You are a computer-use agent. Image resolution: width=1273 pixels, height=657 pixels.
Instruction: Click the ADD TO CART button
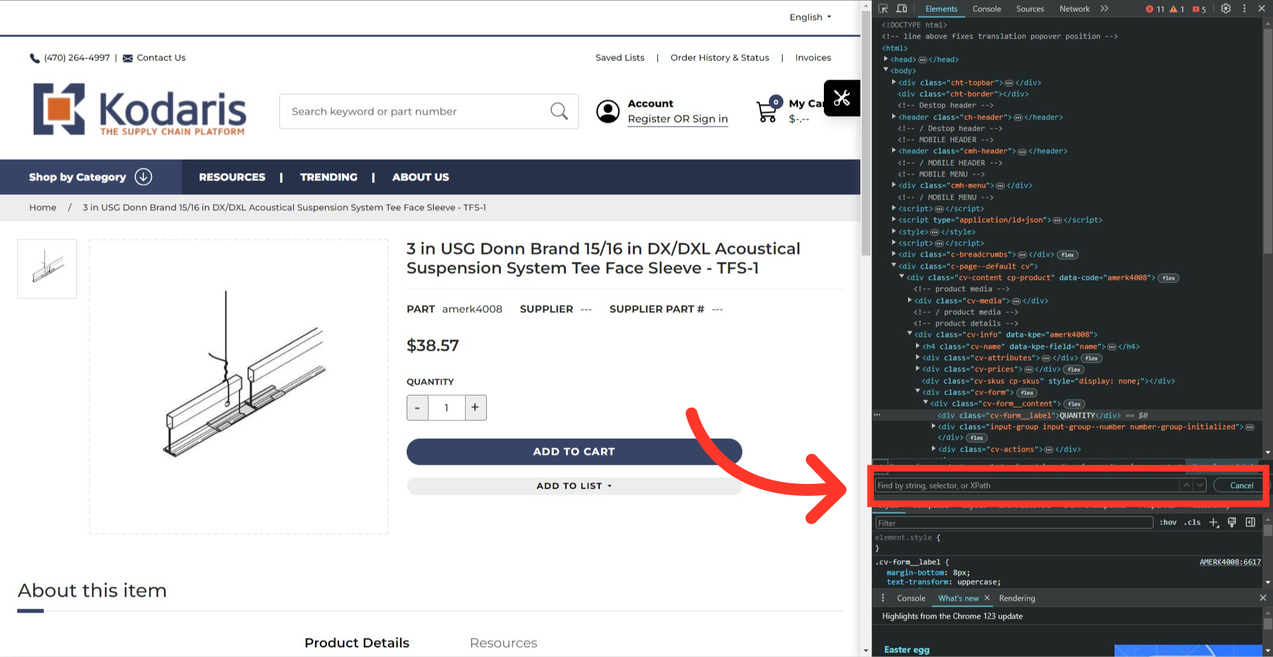[574, 451]
